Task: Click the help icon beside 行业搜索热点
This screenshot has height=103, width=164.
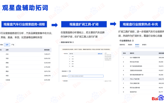Action: point(133,41)
